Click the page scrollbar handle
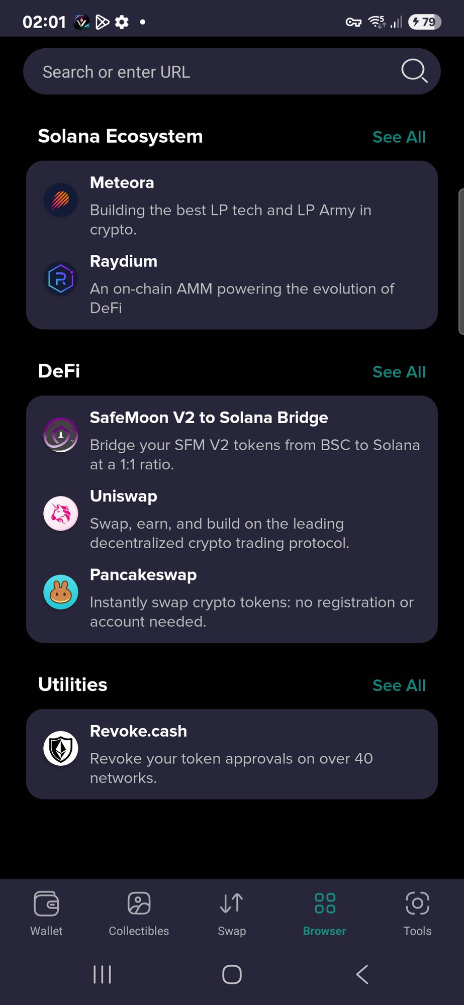 (x=461, y=261)
